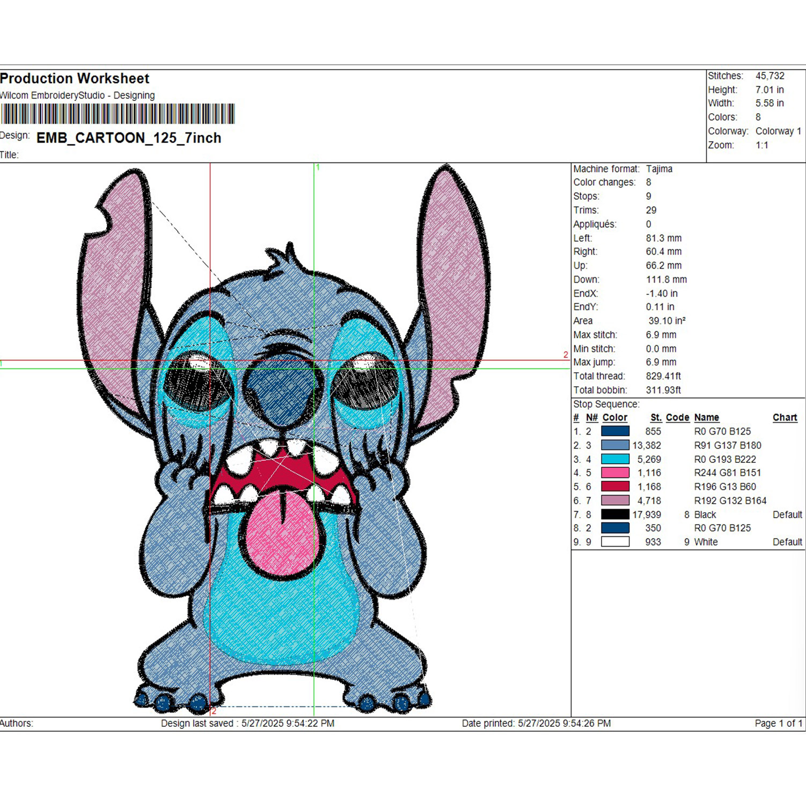Click the Stitch character's pink tongue
This screenshot has width=806, height=803.
pos(279,528)
